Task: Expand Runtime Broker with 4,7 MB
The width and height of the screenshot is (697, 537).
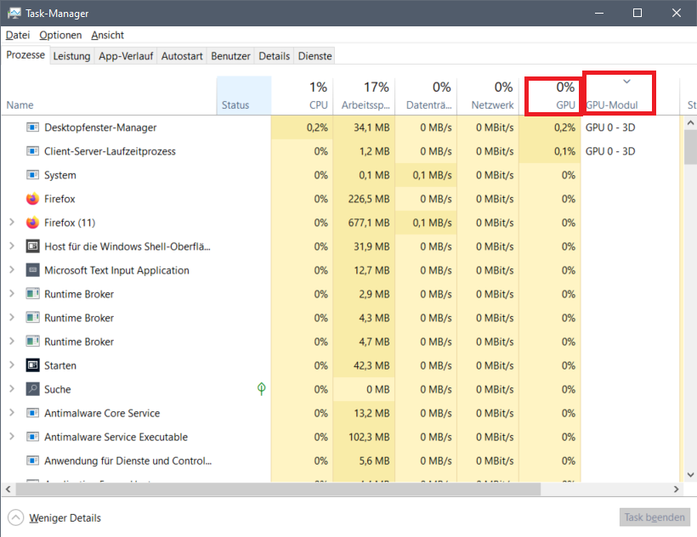Action: pos(12,342)
